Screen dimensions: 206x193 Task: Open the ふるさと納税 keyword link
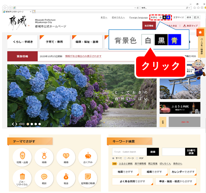point(126,164)
